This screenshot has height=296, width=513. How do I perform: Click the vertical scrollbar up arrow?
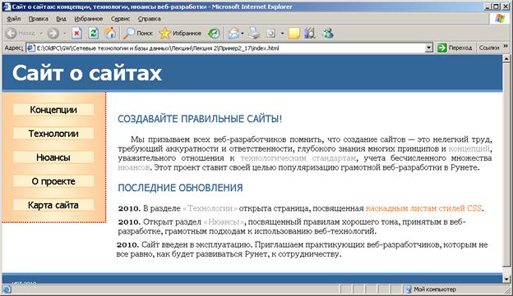tap(506, 59)
